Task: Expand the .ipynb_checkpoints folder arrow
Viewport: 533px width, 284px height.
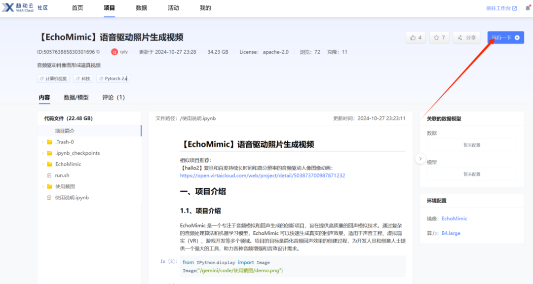Action: click(43, 153)
